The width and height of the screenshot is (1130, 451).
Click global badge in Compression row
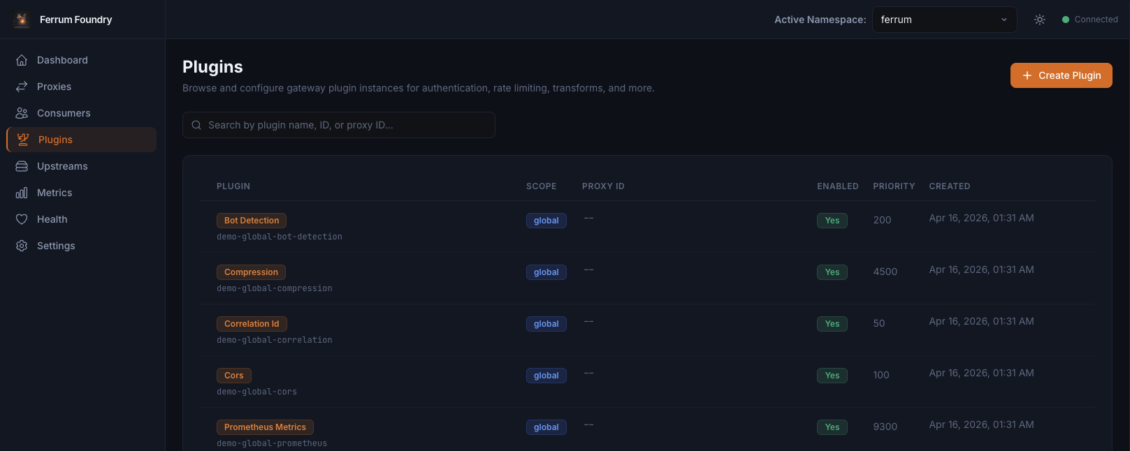click(x=546, y=272)
